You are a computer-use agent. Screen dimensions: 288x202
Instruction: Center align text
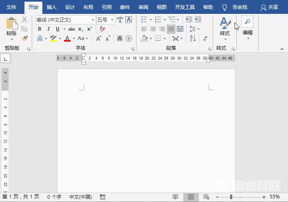[x=153, y=29]
